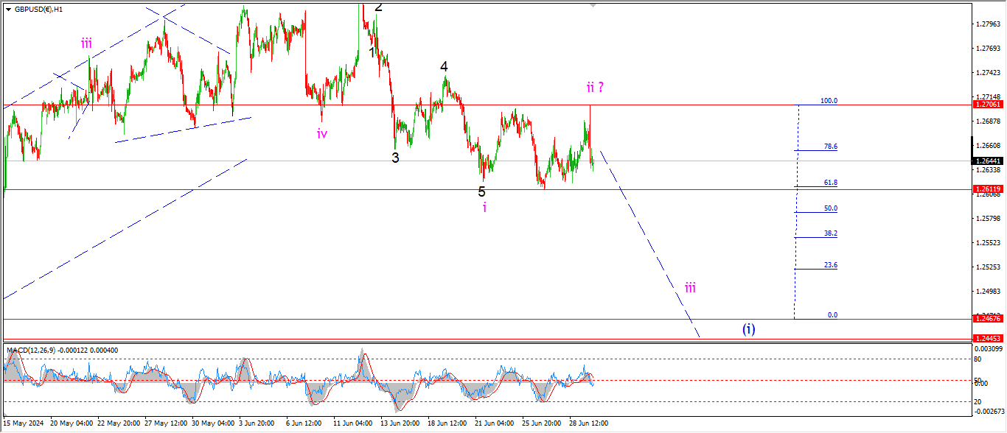Click the 15 May 2024 date on time axis

click(25, 423)
